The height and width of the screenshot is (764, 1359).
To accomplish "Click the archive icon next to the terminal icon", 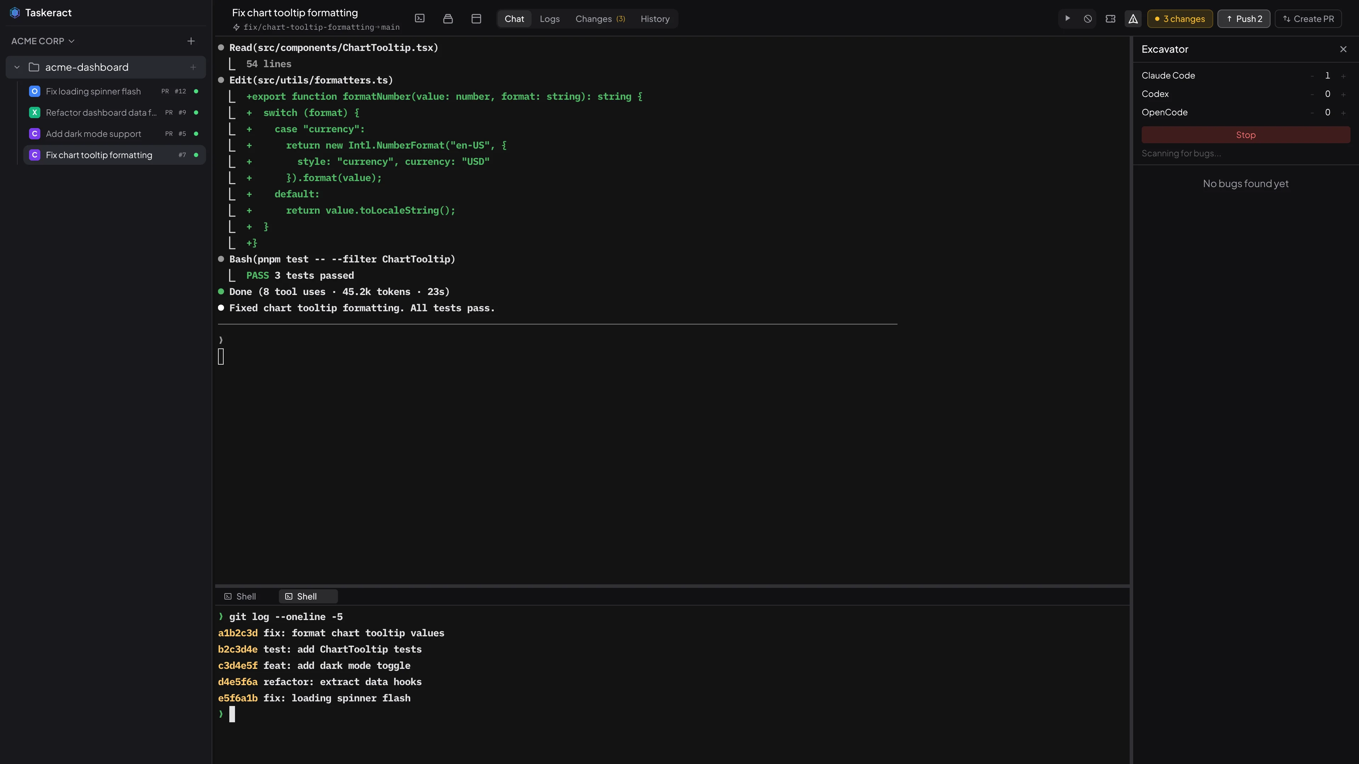I will [x=448, y=18].
